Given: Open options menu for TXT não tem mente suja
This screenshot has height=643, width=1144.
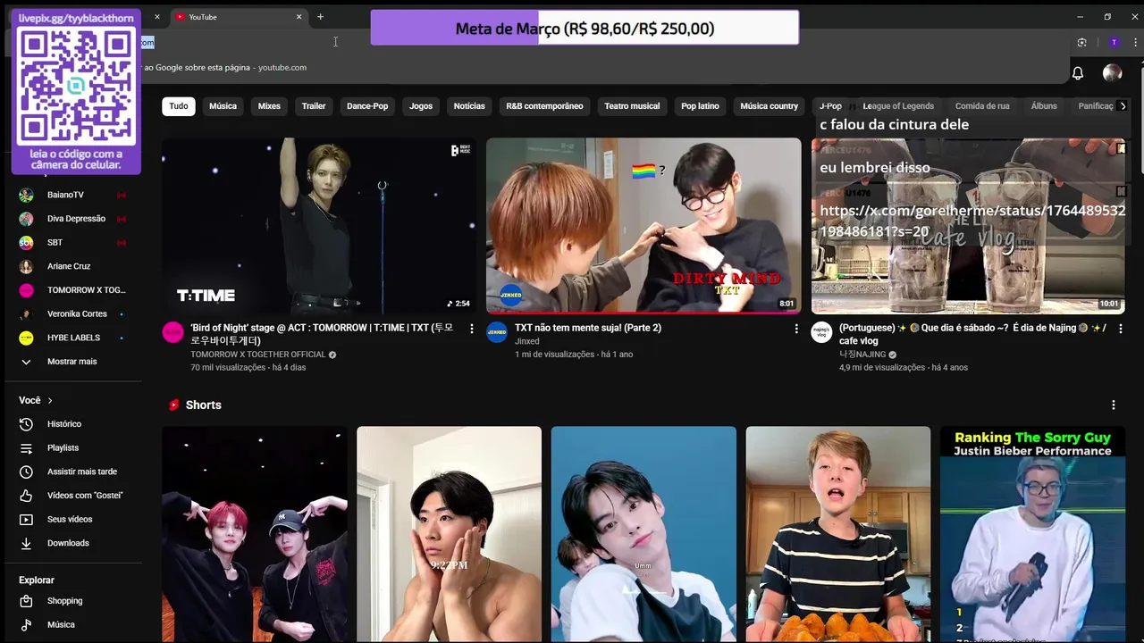Looking at the screenshot, I should point(796,329).
